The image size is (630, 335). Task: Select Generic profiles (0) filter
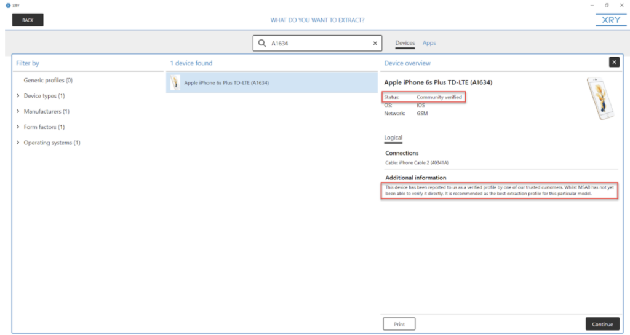48,81
